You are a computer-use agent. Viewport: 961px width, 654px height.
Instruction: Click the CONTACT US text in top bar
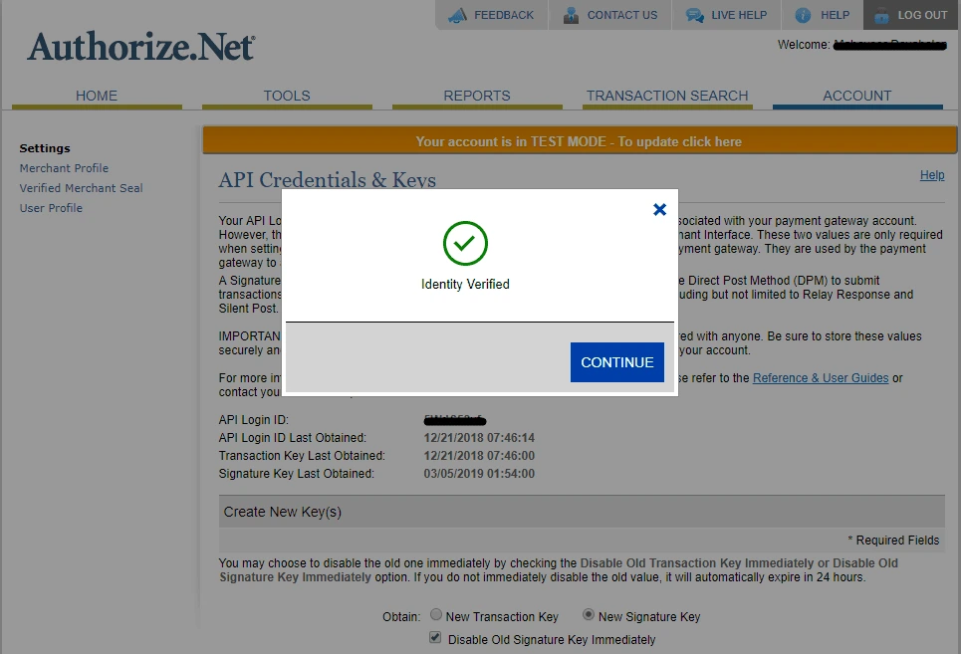click(622, 15)
